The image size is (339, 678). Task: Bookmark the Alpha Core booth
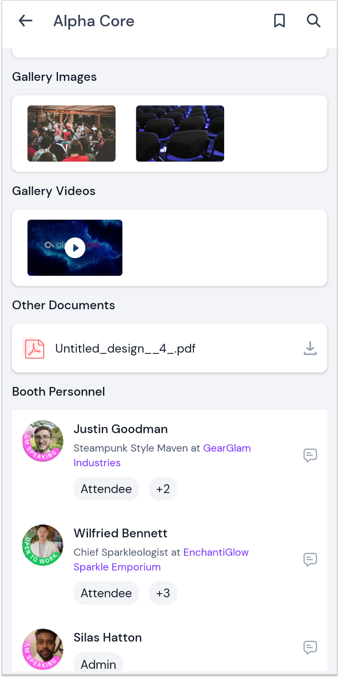point(279,21)
